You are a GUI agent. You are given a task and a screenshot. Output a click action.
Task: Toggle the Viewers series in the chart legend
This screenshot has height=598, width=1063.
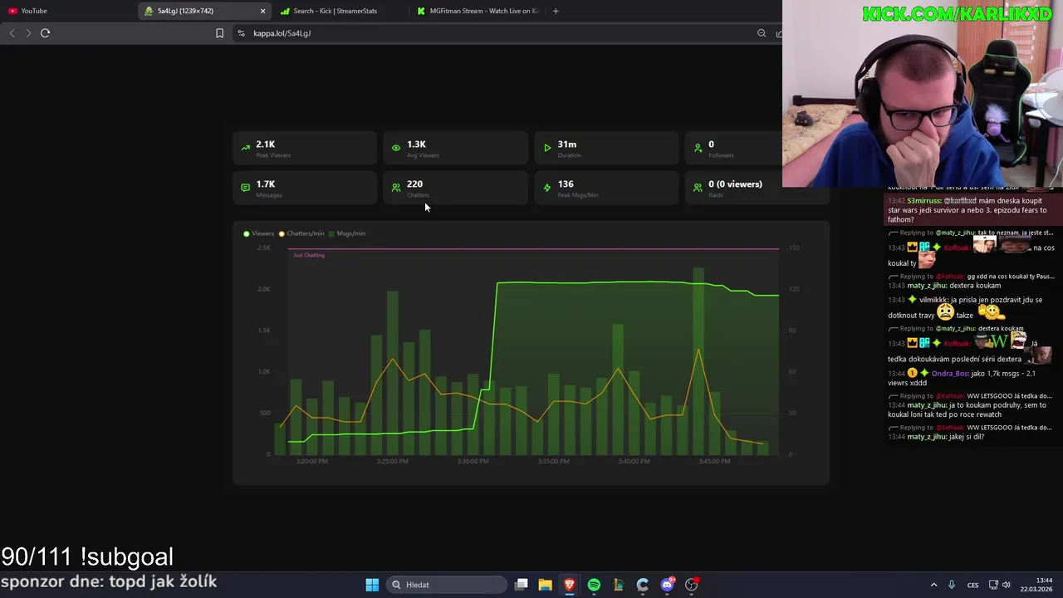point(258,233)
